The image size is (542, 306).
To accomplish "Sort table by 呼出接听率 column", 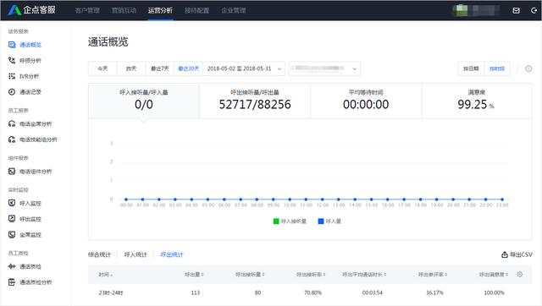I will tap(311, 275).
